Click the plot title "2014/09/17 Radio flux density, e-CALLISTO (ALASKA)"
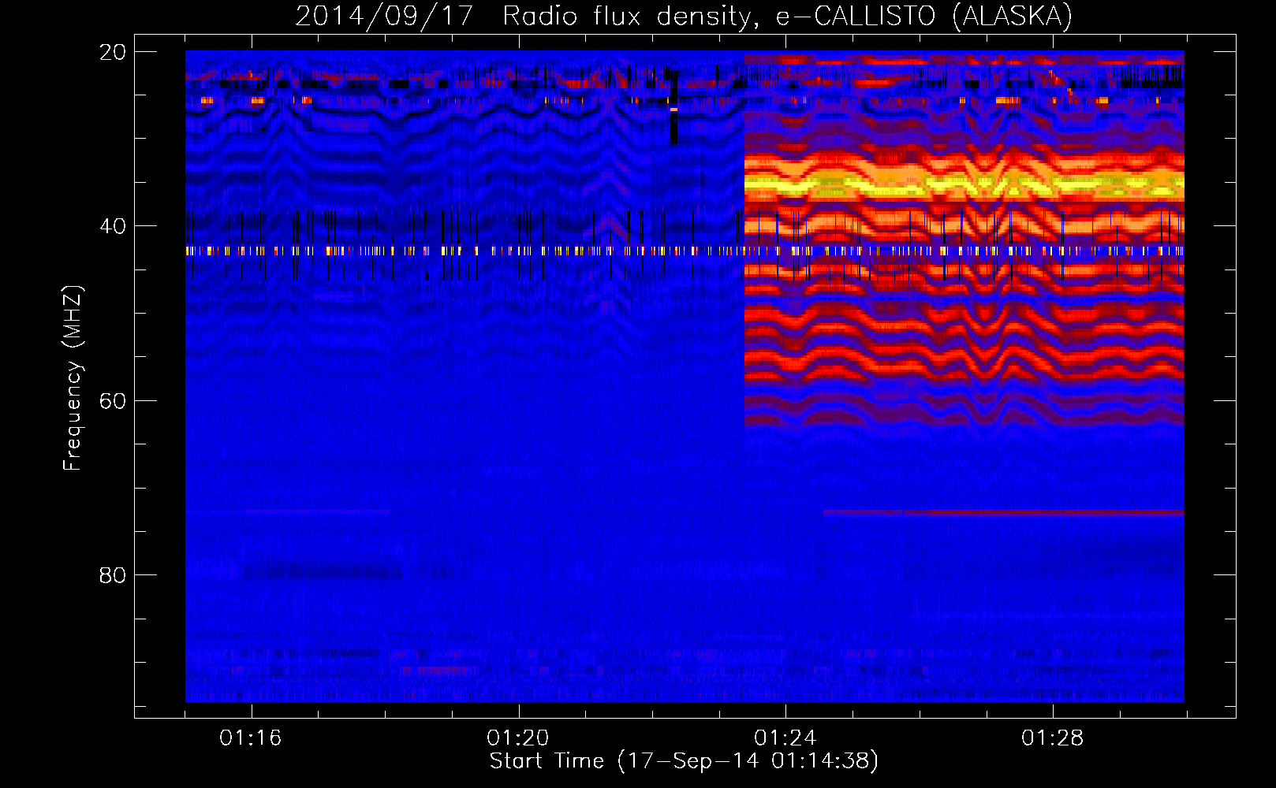1276x788 pixels. [x=684, y=16]
